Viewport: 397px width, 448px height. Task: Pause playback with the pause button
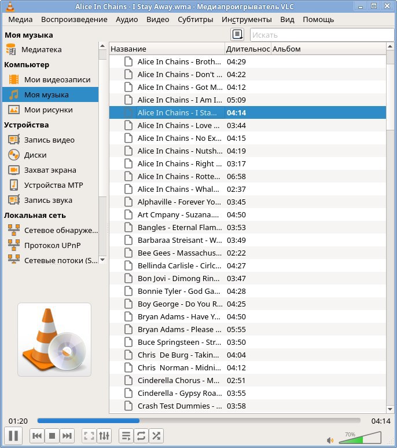[13, 436]
